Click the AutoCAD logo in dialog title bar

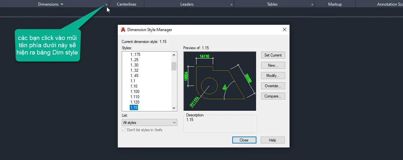pyautogui.click(x=123, y=29)
